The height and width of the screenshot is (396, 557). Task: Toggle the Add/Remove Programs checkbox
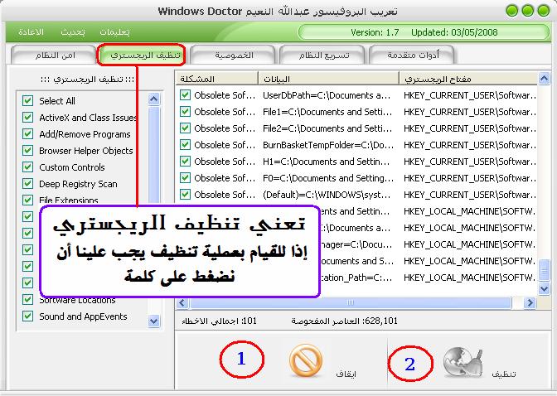pyautogui.click(x=27, y=134)
